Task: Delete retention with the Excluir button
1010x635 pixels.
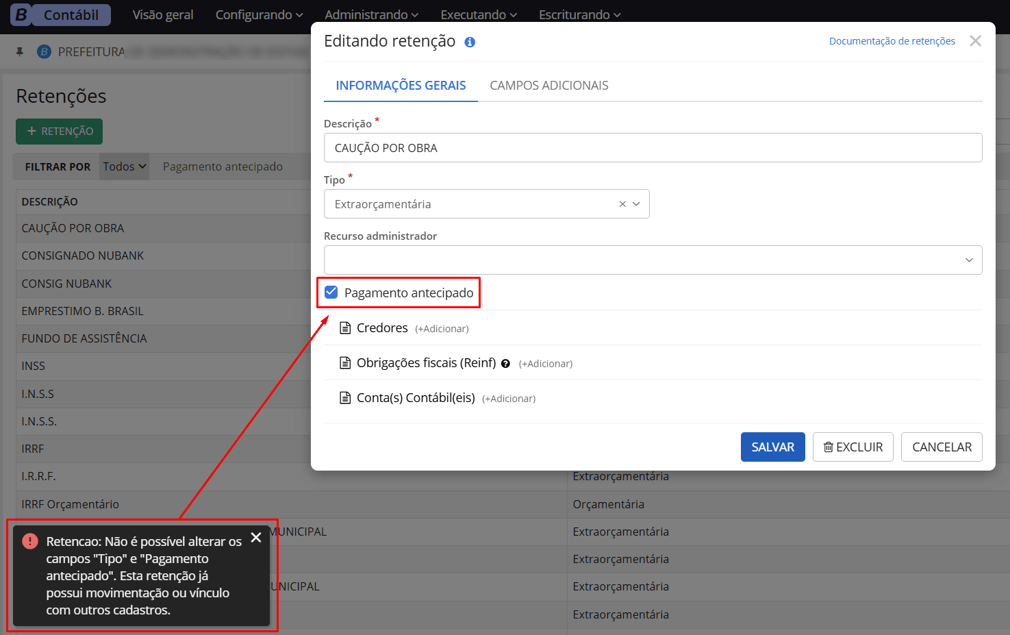Action: pyautogui.click(x=853, y=447)
